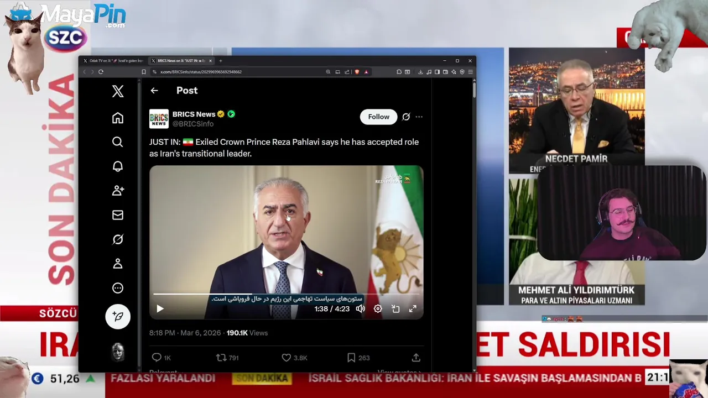
Task: Open the media music-note control
Action: pos(429,72)
